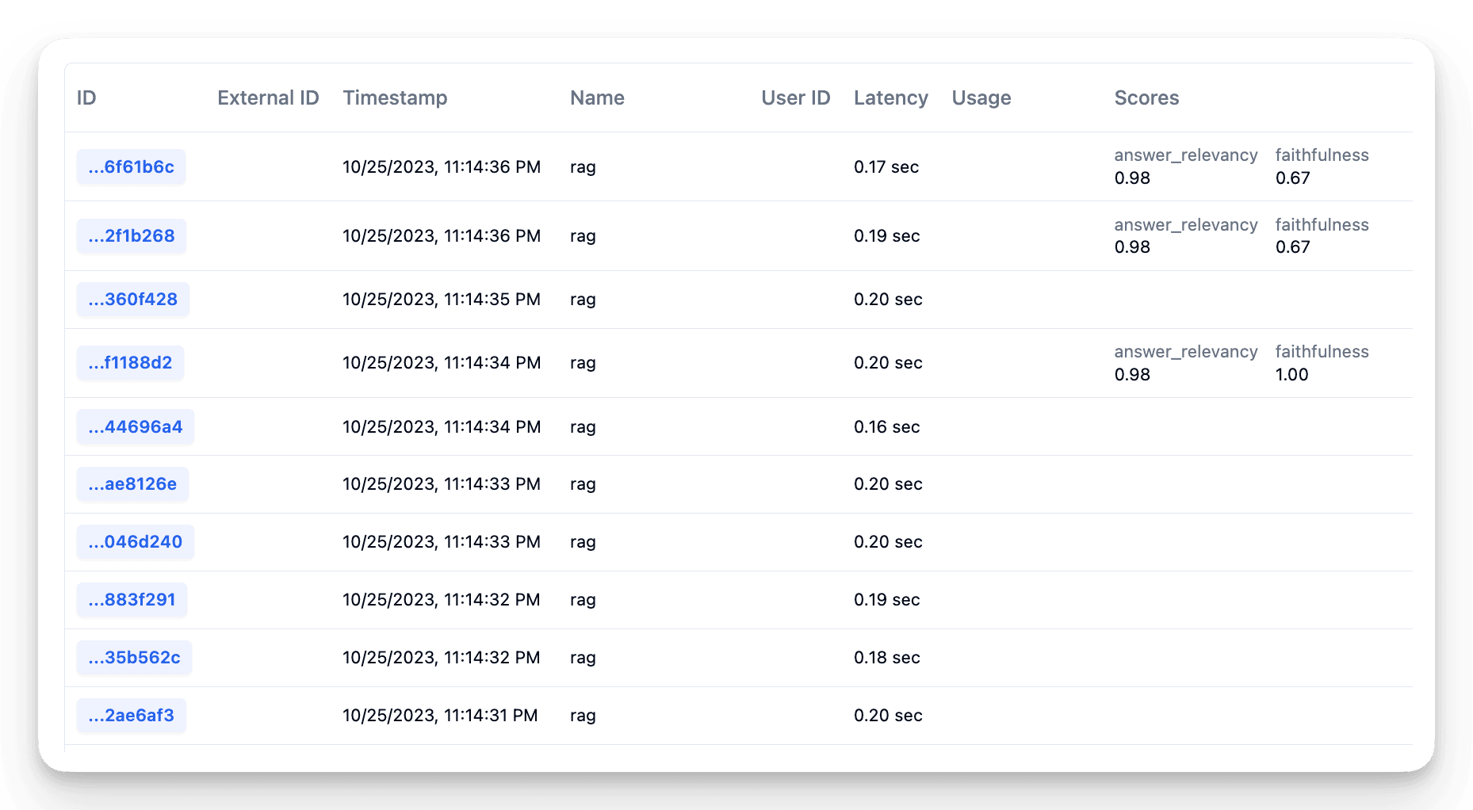
Task: Open trace ID ...046d240
Action: click(135, 542)
